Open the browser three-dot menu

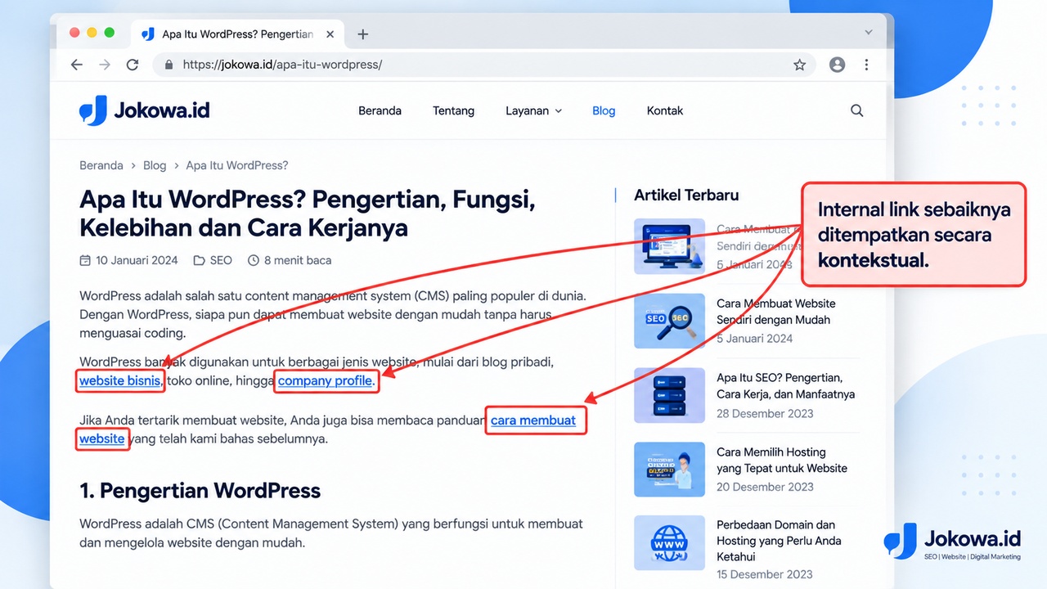(866, 65)
